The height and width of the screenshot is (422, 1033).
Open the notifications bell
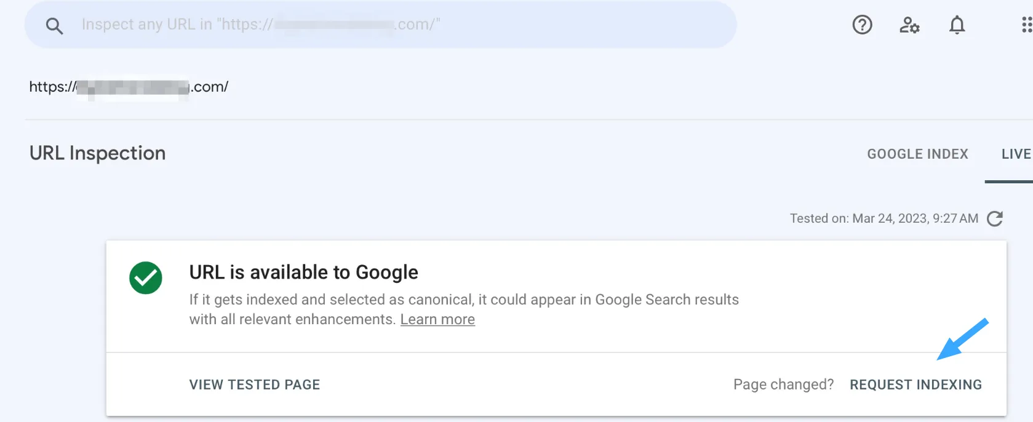pyautogui.click(x=957, y=25)
